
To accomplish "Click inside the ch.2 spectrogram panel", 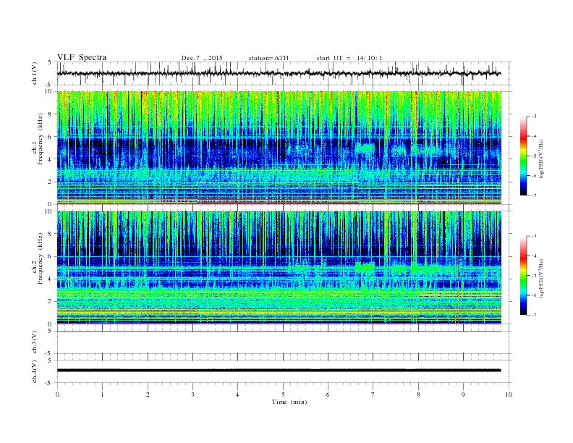I will [279, 268].
